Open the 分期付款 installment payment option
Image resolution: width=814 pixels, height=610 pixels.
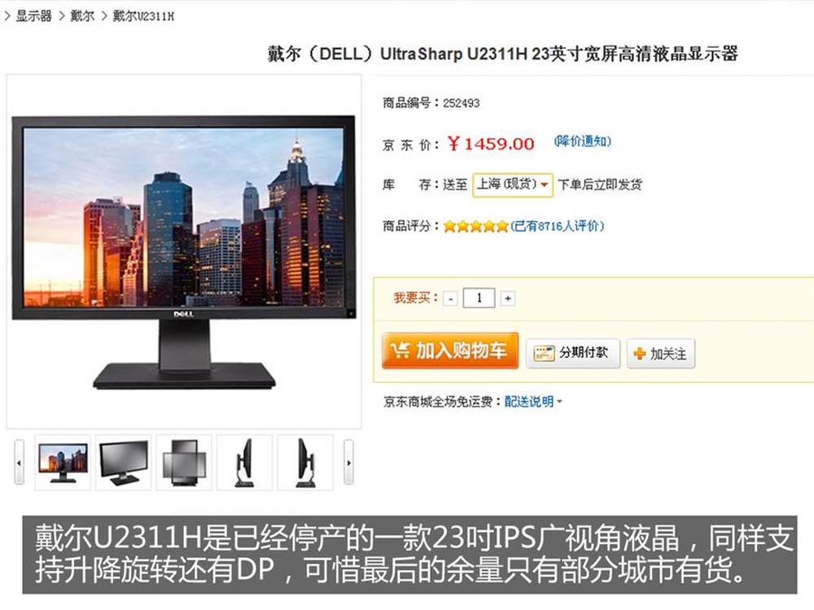pos(572,353)
